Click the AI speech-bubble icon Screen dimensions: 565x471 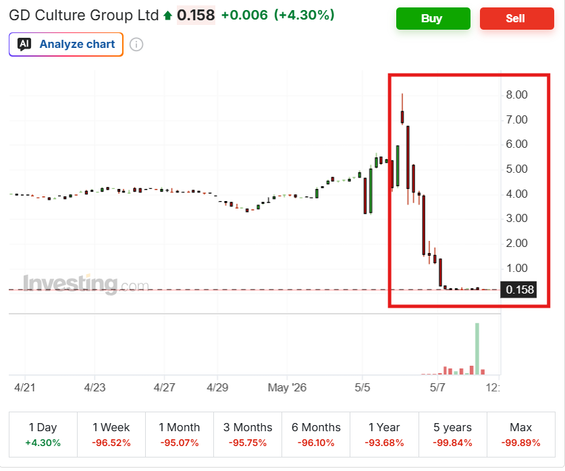click(x=24, y=45)
